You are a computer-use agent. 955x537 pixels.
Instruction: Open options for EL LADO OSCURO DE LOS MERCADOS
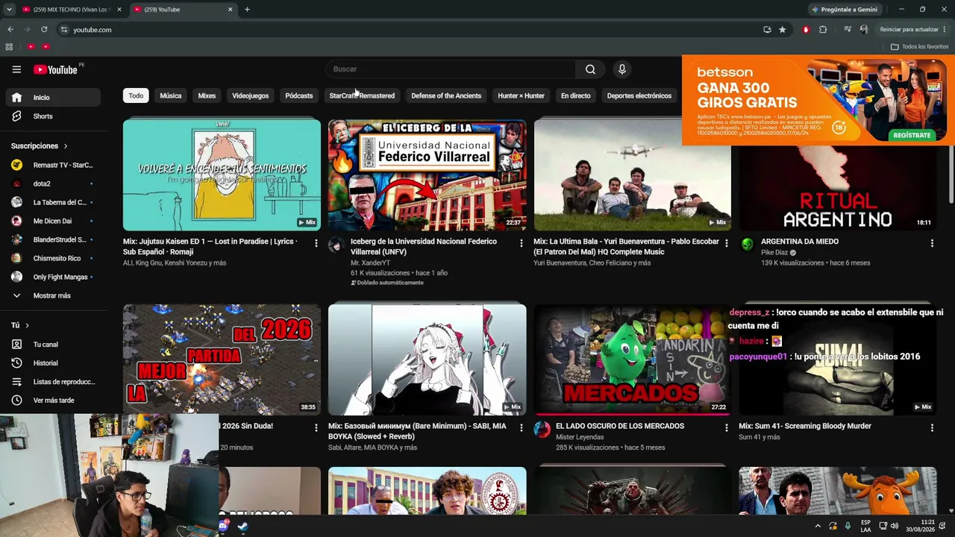point(727,428)
